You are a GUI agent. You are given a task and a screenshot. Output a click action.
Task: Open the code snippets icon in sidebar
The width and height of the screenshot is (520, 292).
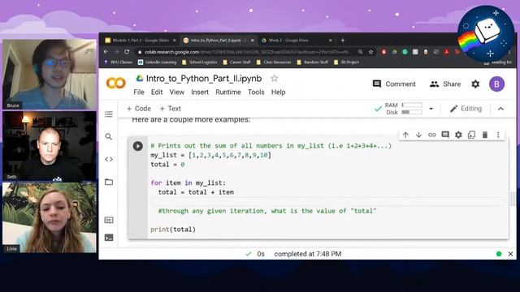[109, 159]
